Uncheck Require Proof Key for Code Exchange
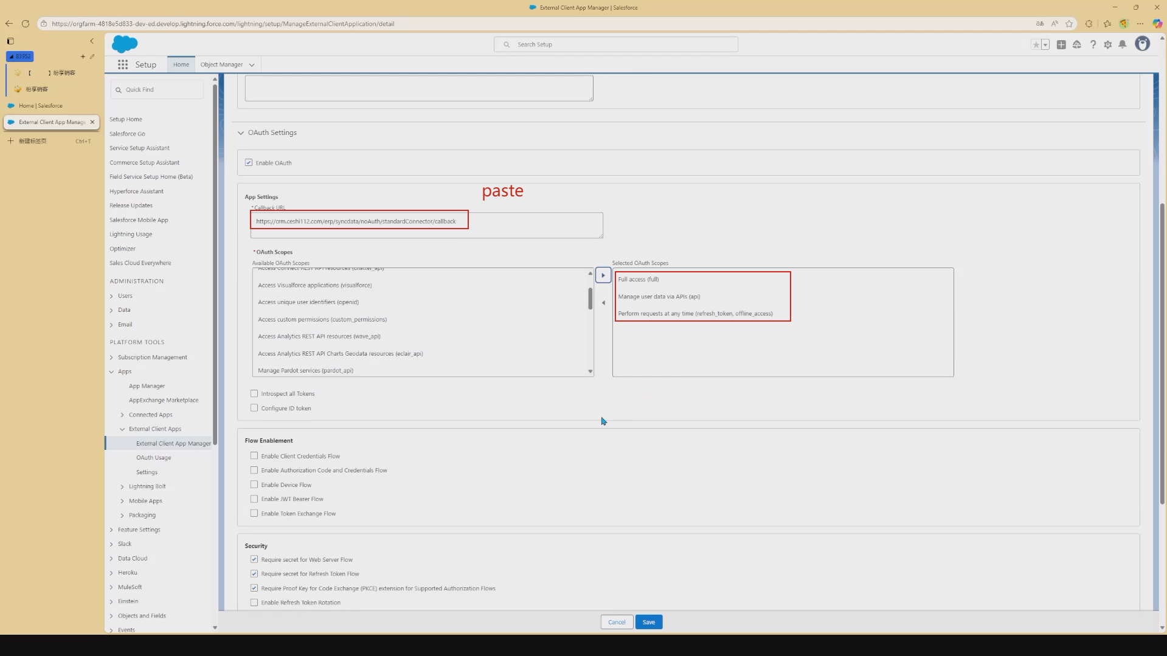Image resolution: width=1167 pixels, height=656 pixels. coord(254,588)
